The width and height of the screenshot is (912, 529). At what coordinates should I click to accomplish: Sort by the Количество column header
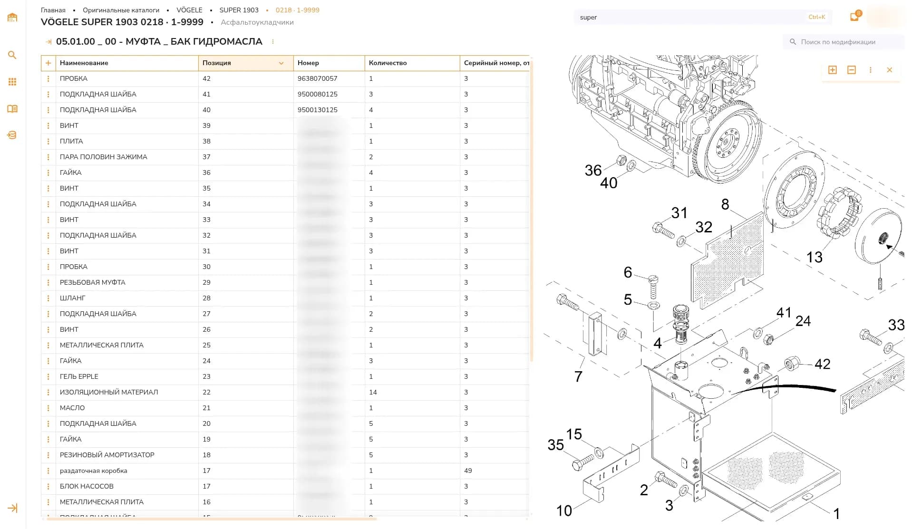point(412,63)
